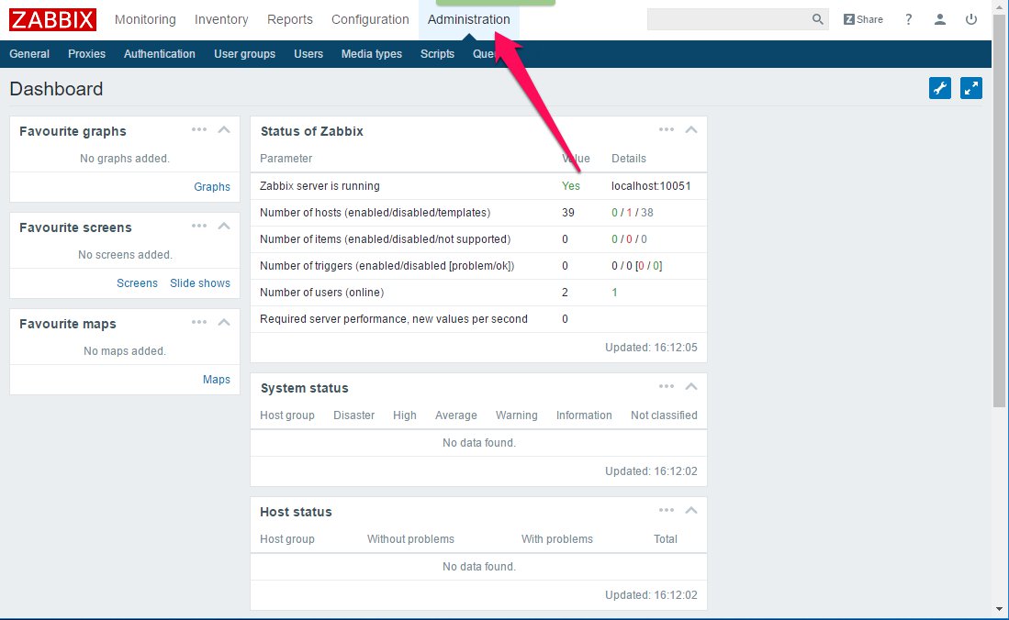Click the 'Number of hosts (enabled/disabled/templates)' text
Image resolution: width=1009 pixels, height=620 pixels.
(x=376, y=212)
